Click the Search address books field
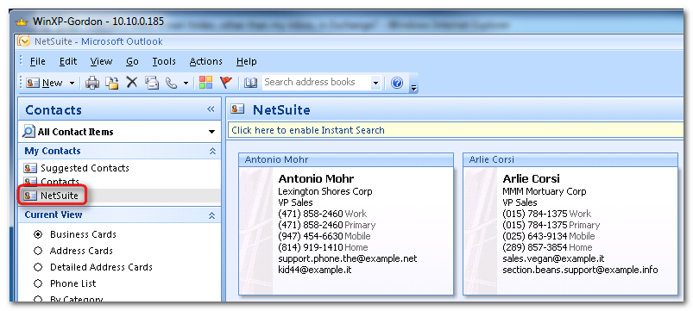The height and width of the screenshot is (311, 693). click(316, 82)
